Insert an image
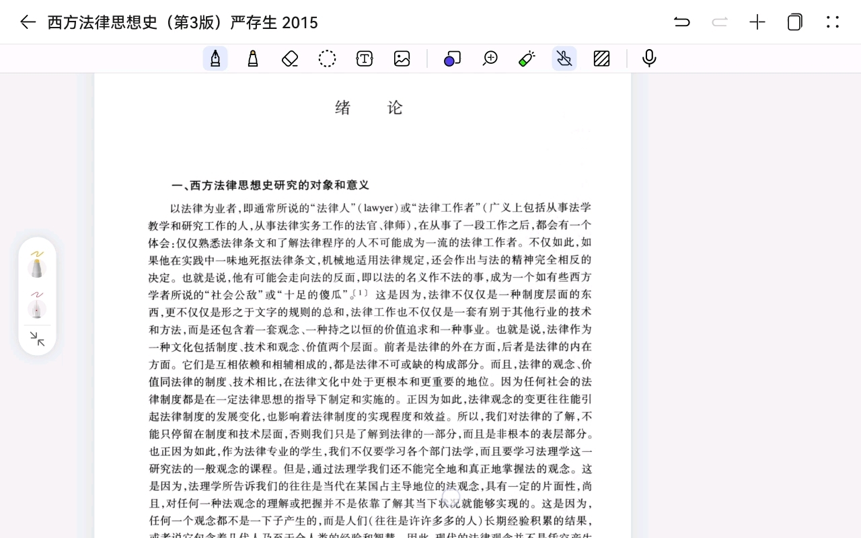Image resolution: width=861 pixels, height=538 pixels. (x=402, y=59)
